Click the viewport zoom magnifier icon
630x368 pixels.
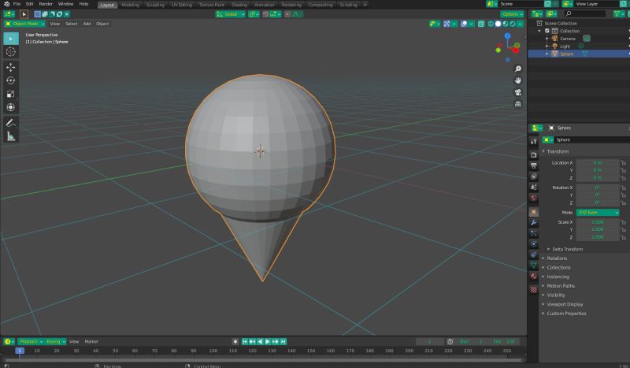[x=518, y=69]
